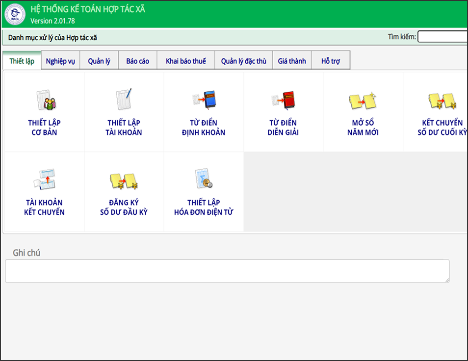This screenshot has height=361, width=468.
Task: Open the Tài khoản kết chuyển icon
Action: pos(45,180)
